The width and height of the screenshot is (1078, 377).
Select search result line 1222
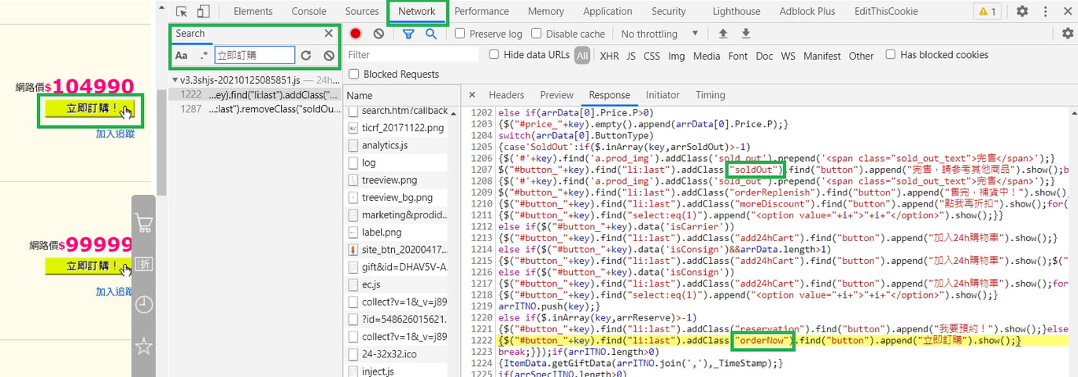coord(256,94)
